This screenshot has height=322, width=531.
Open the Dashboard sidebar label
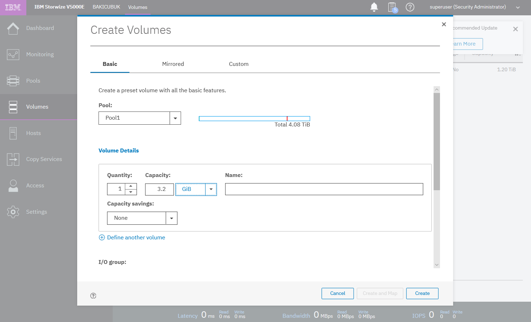[40, 28]
